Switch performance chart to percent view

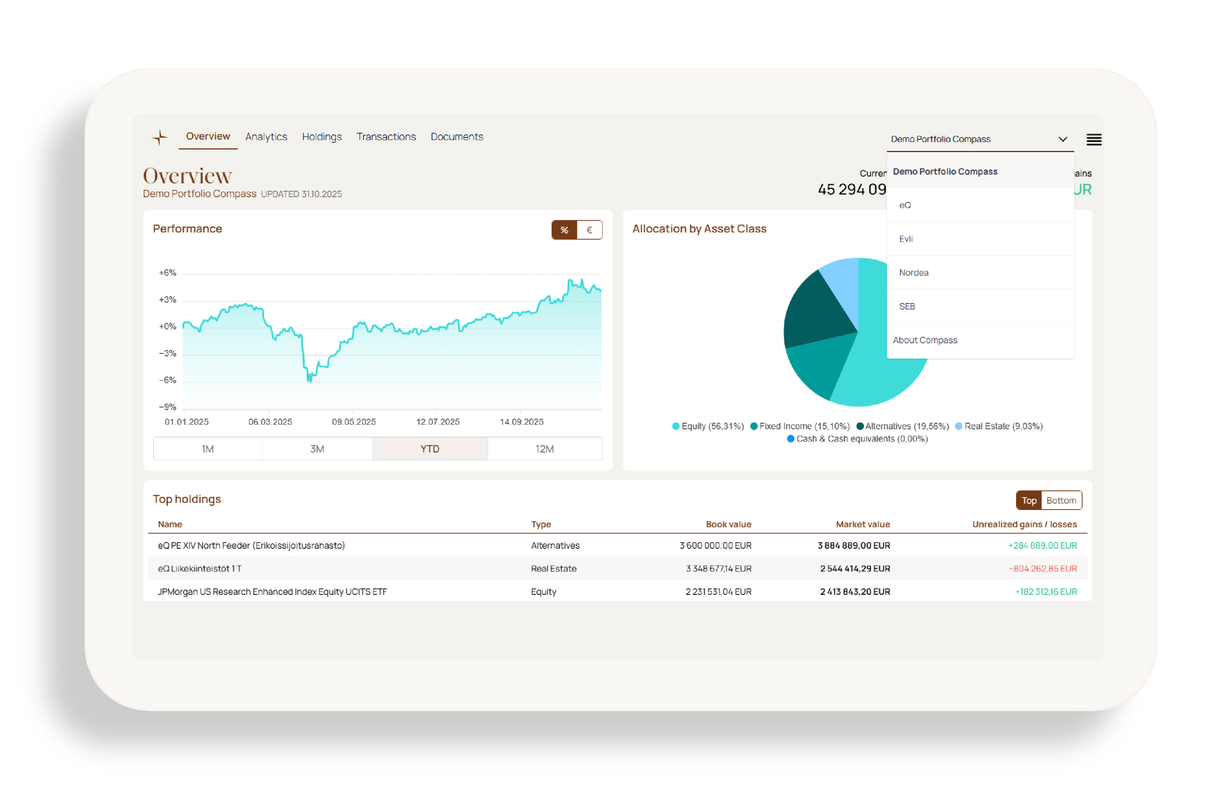tap(564, 230)
